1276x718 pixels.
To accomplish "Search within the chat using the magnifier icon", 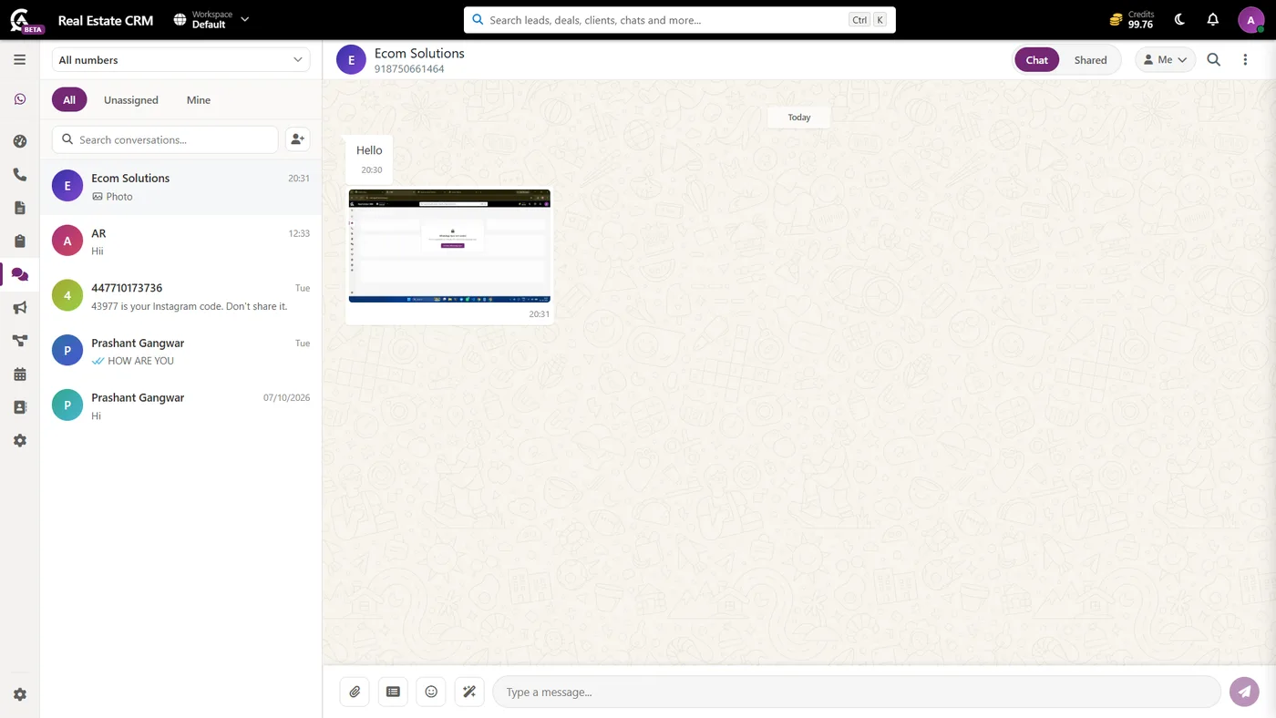I will (x=1214, y=60).
